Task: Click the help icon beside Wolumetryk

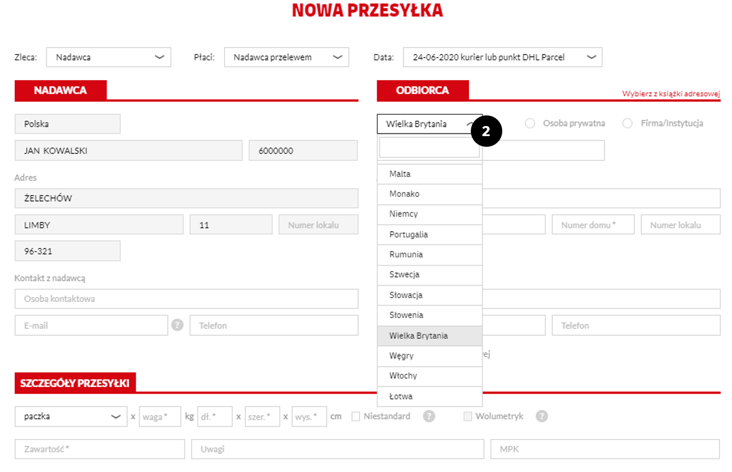Action: [542, 416]
